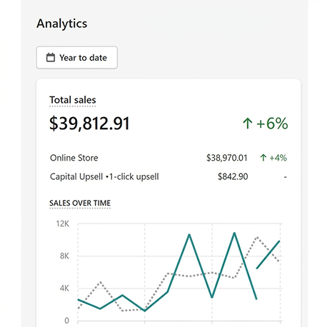Viewport: 327px width, 327px height.
Task: Click the dash placeholder in upsell row
Action: point(285,177)
